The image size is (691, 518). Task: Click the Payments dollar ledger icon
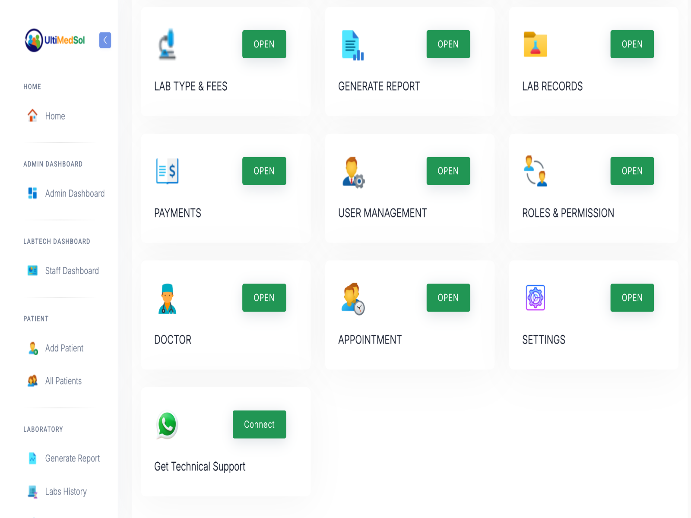tap(167, 171)
